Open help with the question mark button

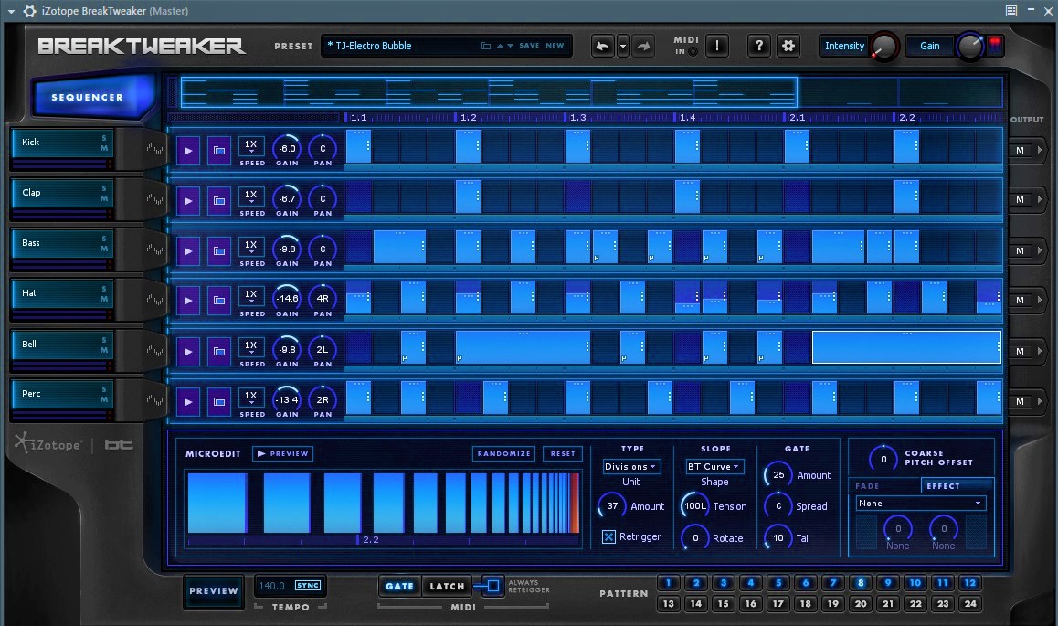[x=759, y=46]
